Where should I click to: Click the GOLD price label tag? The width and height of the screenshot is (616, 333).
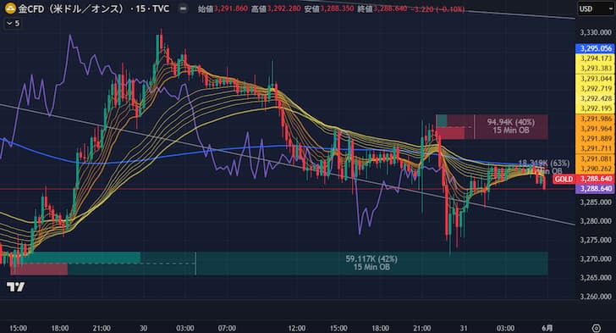564,179
